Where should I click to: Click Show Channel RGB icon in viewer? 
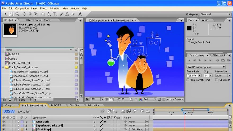click(140, 99)
